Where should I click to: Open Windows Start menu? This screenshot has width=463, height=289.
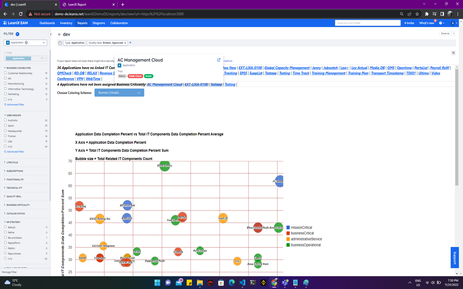point(157,282)
